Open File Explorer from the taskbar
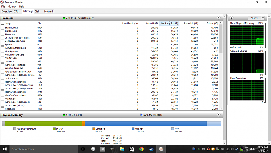 pos(122,149)
